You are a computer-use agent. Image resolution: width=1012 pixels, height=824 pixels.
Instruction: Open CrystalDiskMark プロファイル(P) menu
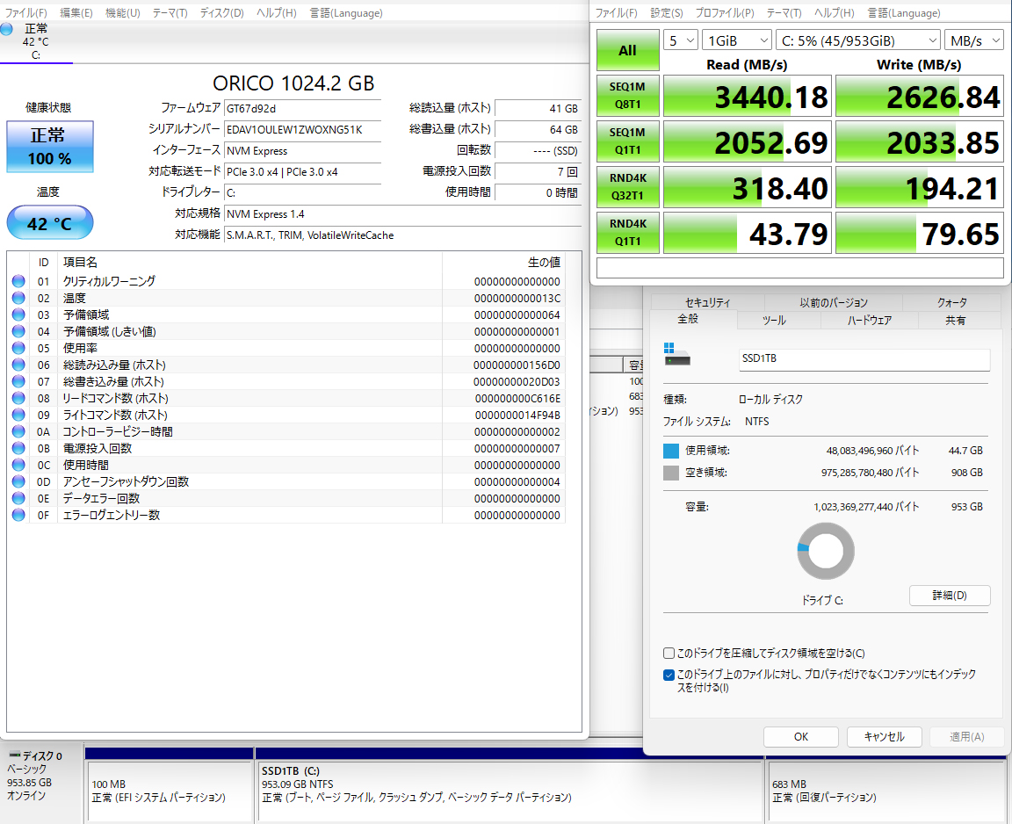tap(724, 13)
